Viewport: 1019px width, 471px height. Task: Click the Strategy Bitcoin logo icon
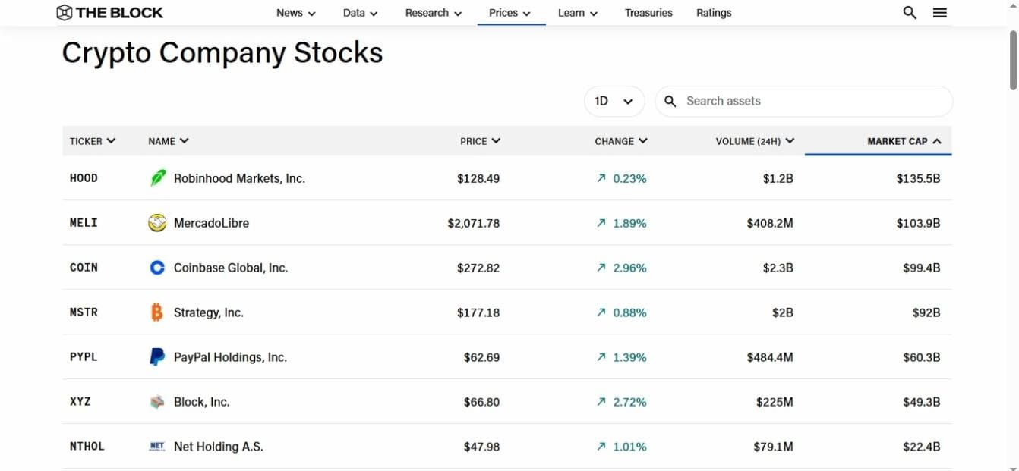157,312
